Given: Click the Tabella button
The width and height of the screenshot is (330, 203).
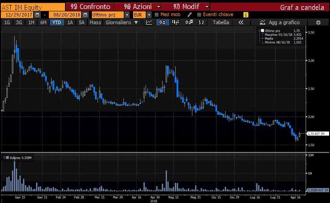Looking at the screenshot, I should (x=221, y=22).
